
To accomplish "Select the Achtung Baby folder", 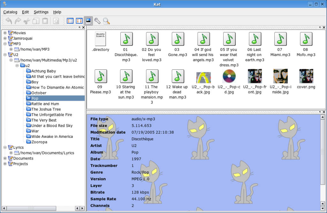I will 41,71.
